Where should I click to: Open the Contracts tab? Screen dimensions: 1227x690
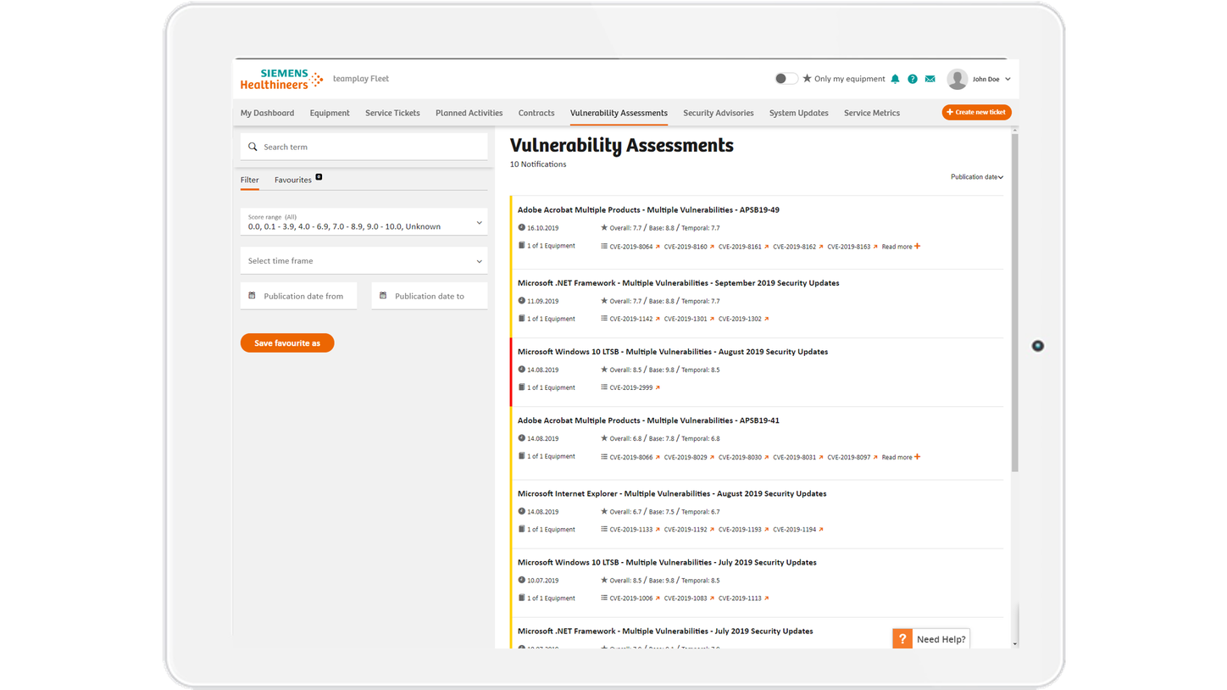coord(536,113)
